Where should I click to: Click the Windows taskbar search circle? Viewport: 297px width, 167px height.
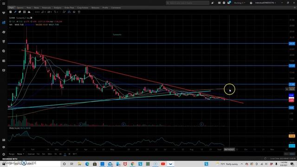click(x=64, y=164)
